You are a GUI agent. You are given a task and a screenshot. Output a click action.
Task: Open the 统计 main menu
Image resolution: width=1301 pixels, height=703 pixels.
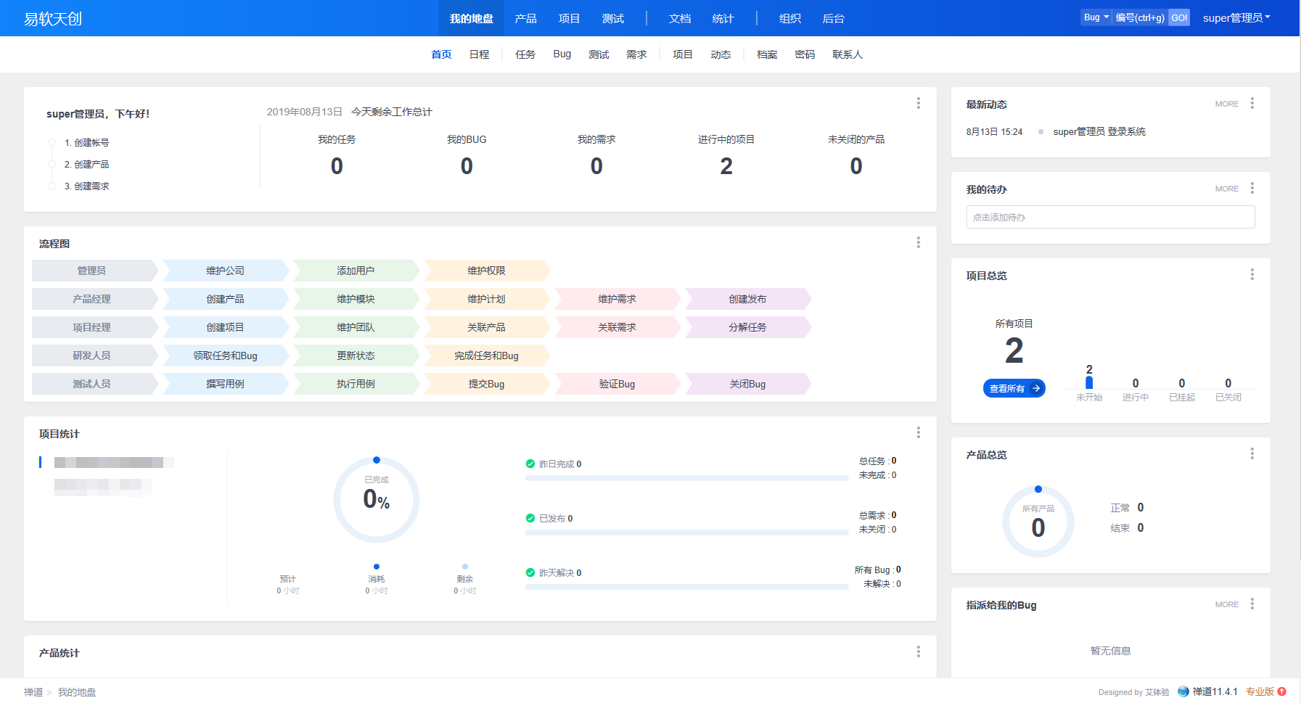click(x=723, y=18)
